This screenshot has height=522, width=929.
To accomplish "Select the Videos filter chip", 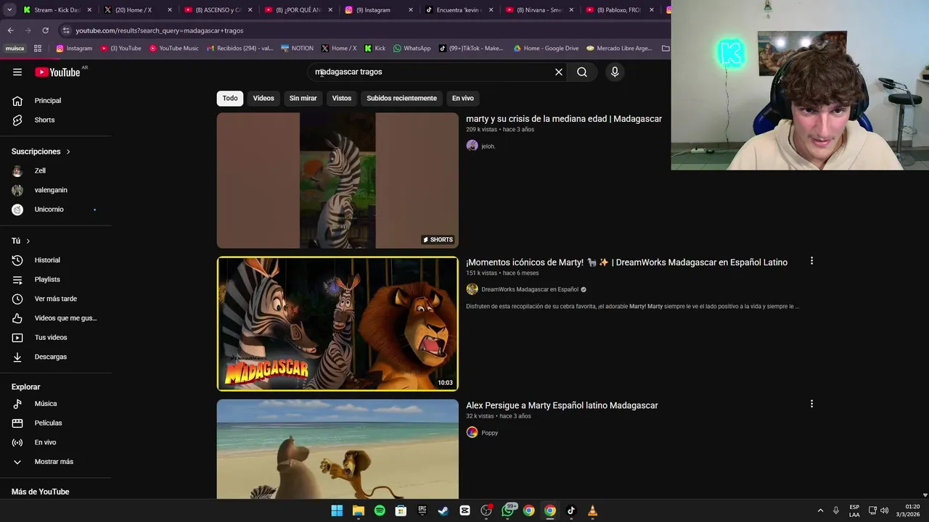I will [x=263, y=98].
